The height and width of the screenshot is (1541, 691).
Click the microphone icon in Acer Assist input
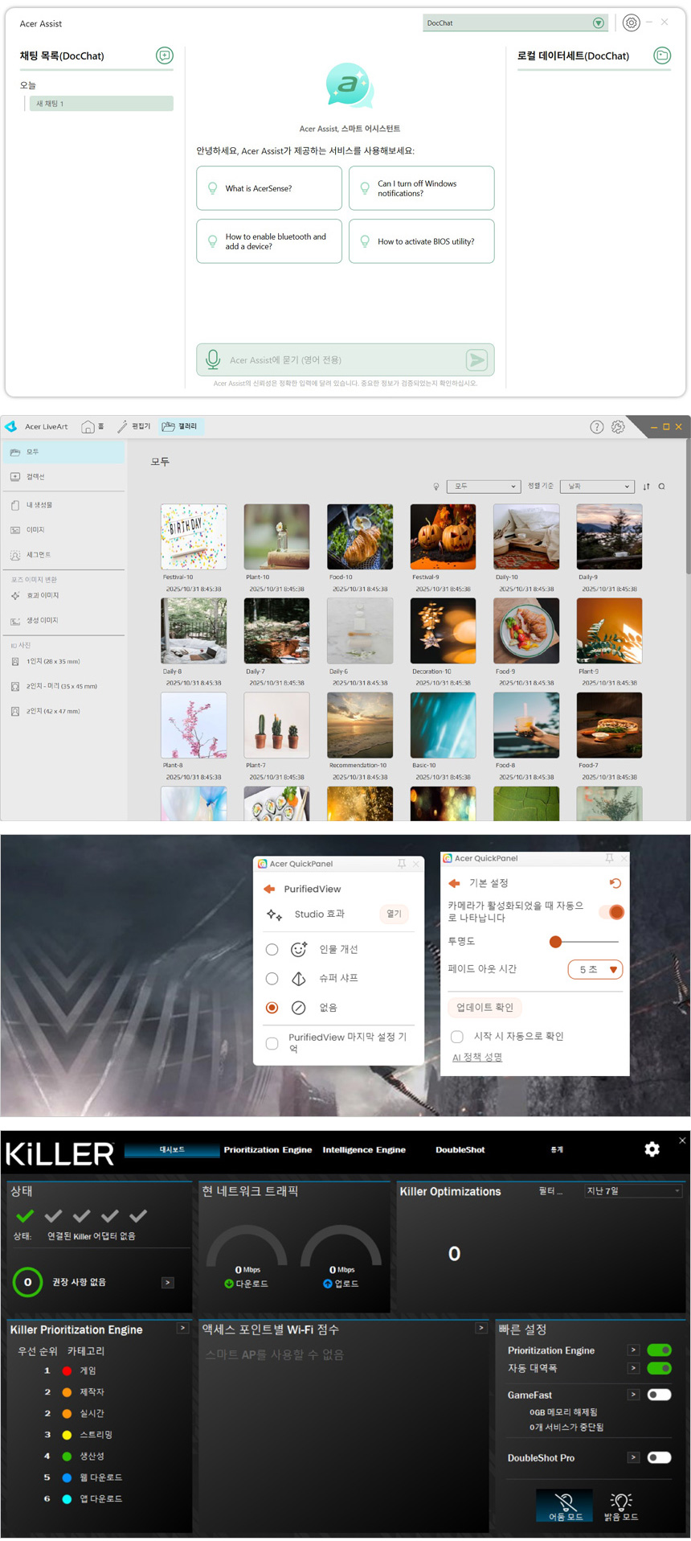click(x=213, y=360)
